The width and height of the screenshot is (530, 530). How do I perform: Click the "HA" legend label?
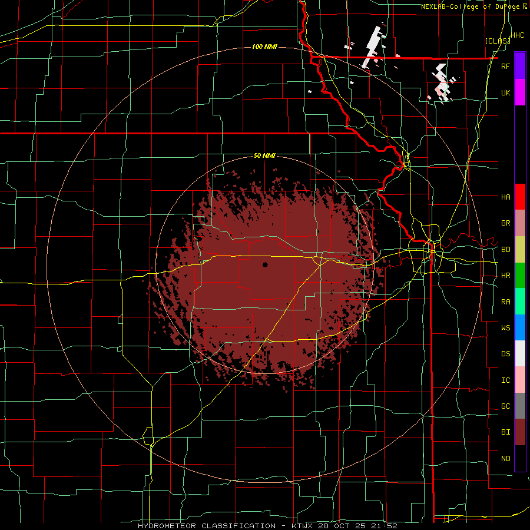click(x=506, y=197)
